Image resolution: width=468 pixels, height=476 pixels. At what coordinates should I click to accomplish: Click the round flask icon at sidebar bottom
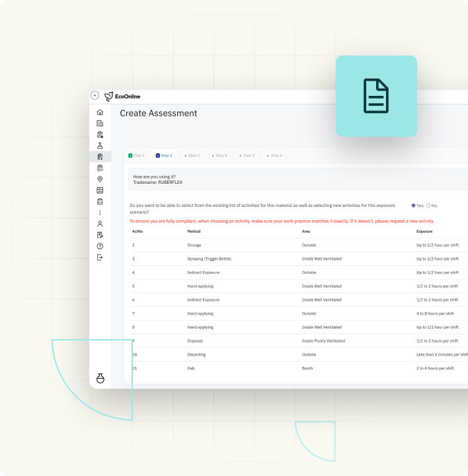(x=100, y=378)
